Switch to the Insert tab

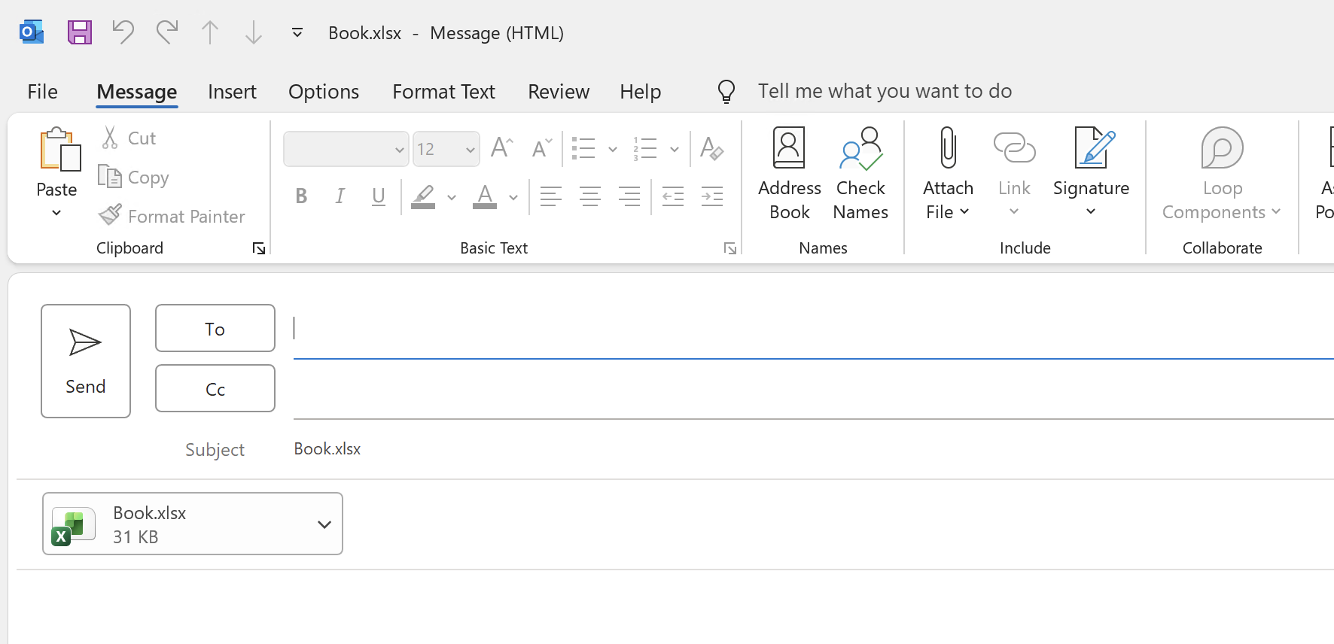(x=232, y=91)
